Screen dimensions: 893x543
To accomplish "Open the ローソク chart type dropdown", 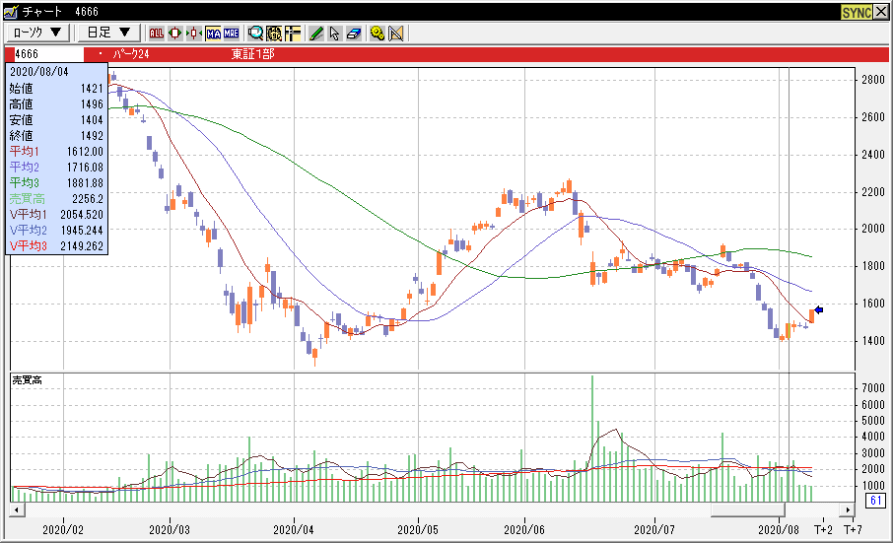I will pyautogui.click(x=37, y=33).
